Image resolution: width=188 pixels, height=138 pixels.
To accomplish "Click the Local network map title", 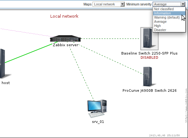I will click(x=64, y=16).
